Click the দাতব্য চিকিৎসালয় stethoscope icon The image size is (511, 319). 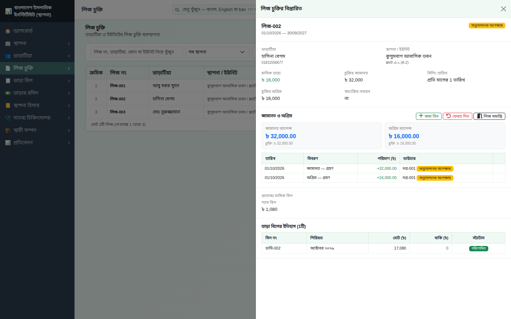click(8, 118)
